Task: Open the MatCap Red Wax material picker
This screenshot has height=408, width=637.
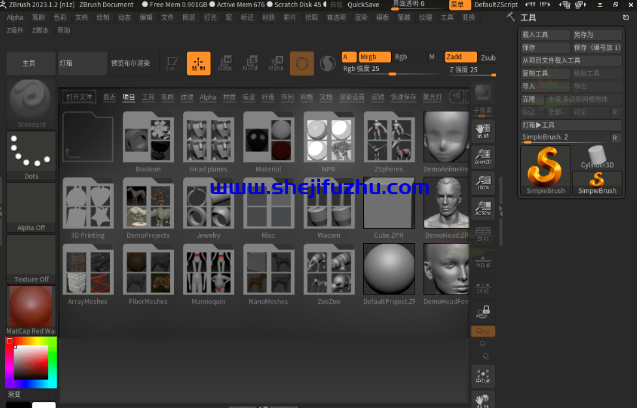Action: tap(31, 311)
